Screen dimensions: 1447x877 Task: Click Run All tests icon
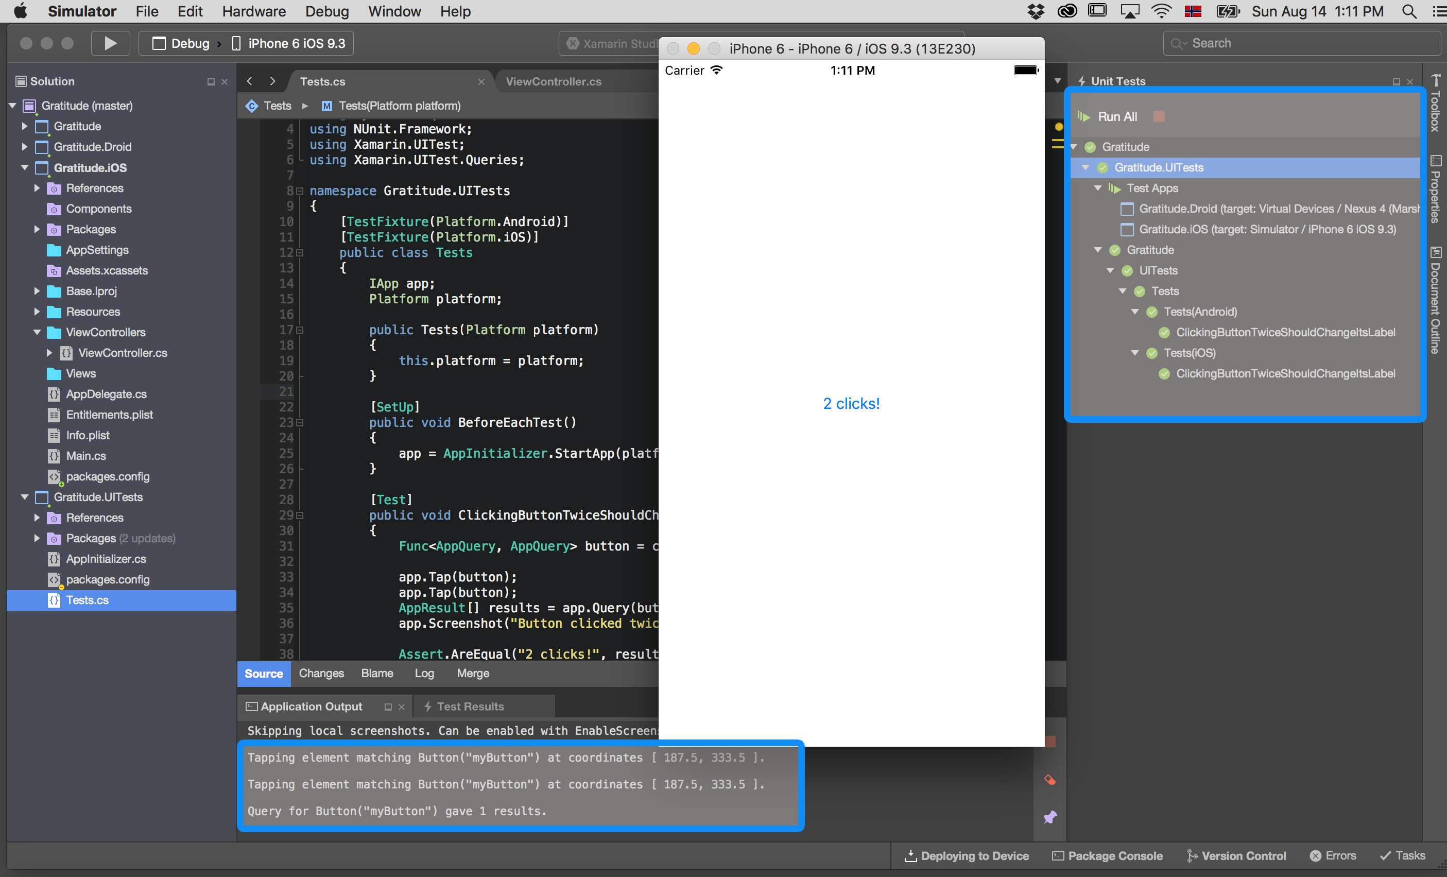pos(1084,116)
